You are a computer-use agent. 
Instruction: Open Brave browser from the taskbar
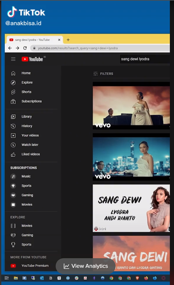tap(137, 278)
